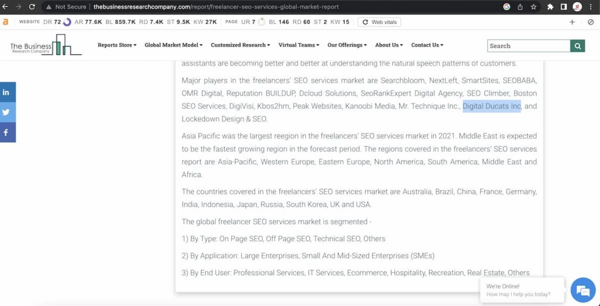
Task: Click the plus icon on the Ahrefs bar
Action: [x=572, y=22]
